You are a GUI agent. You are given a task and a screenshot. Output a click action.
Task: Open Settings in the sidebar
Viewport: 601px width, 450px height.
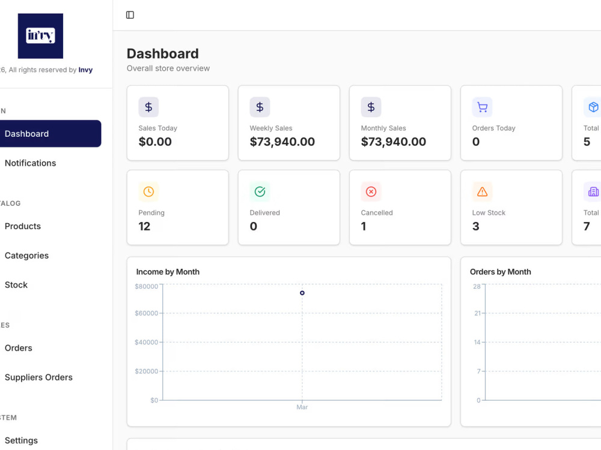(x=21, y=440)
